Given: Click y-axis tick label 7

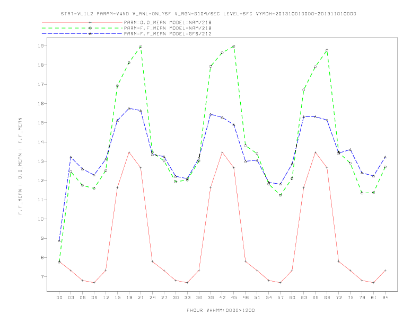Looking at the screenshot, I should tap(42, 277).
